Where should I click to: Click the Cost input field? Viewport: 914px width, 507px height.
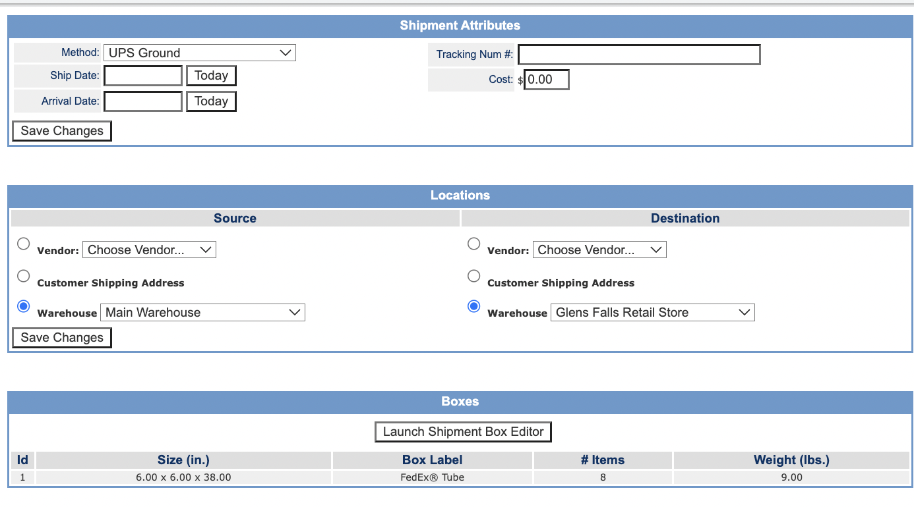pos(547,80)
